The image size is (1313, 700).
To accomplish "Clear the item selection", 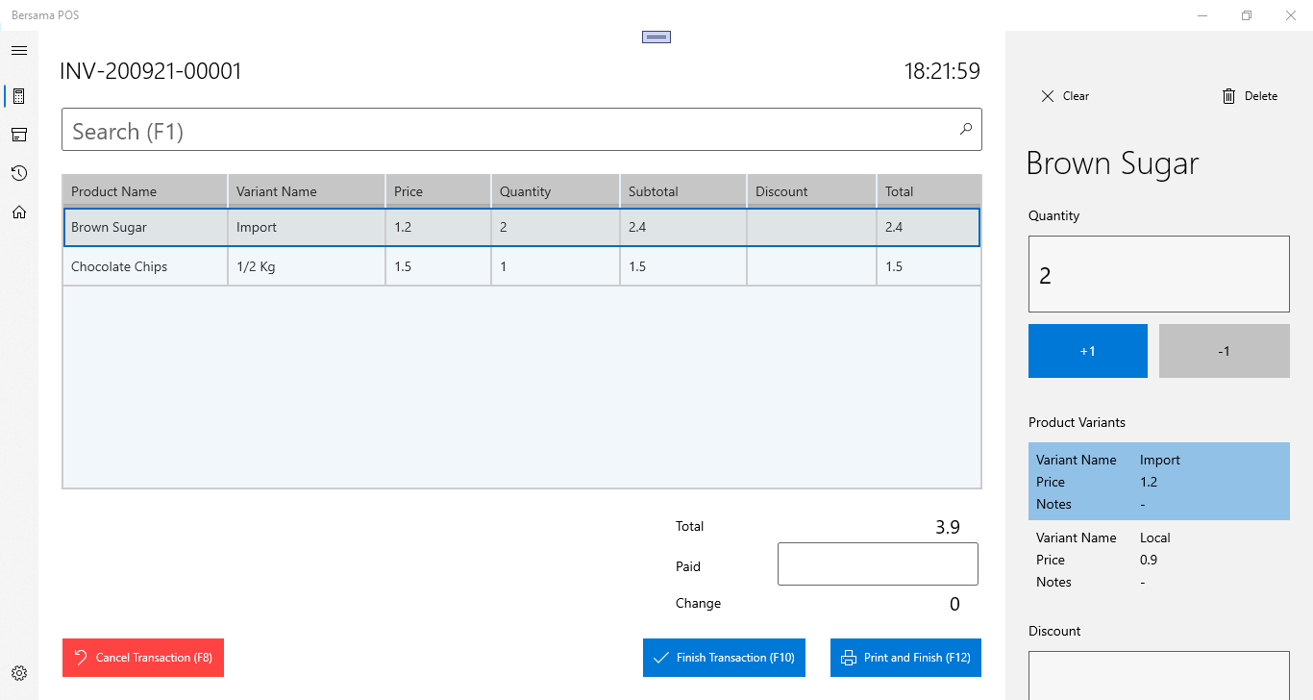I will pos(1065,96).
